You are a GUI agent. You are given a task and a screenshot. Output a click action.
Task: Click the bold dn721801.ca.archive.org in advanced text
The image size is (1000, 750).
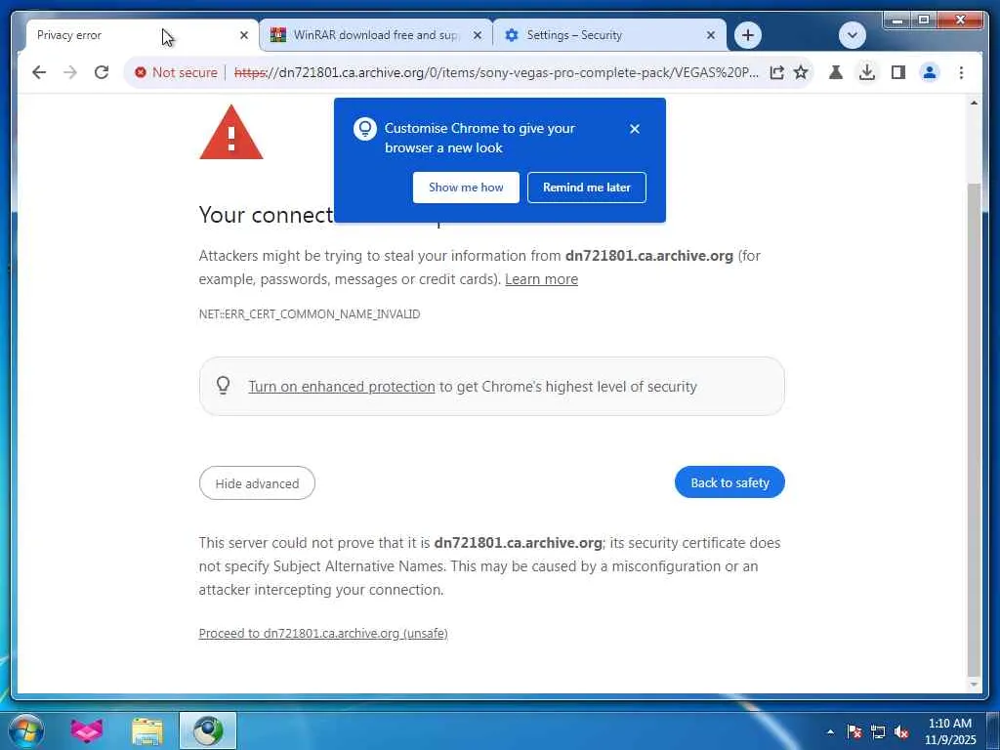click(518, 543)
